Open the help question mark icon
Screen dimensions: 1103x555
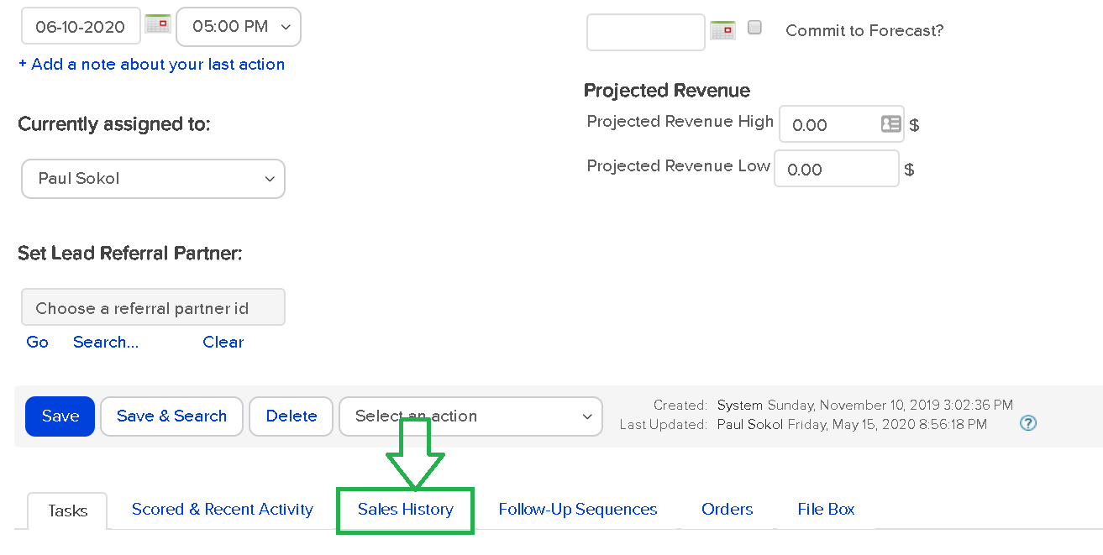click(x=1028, y=423)
